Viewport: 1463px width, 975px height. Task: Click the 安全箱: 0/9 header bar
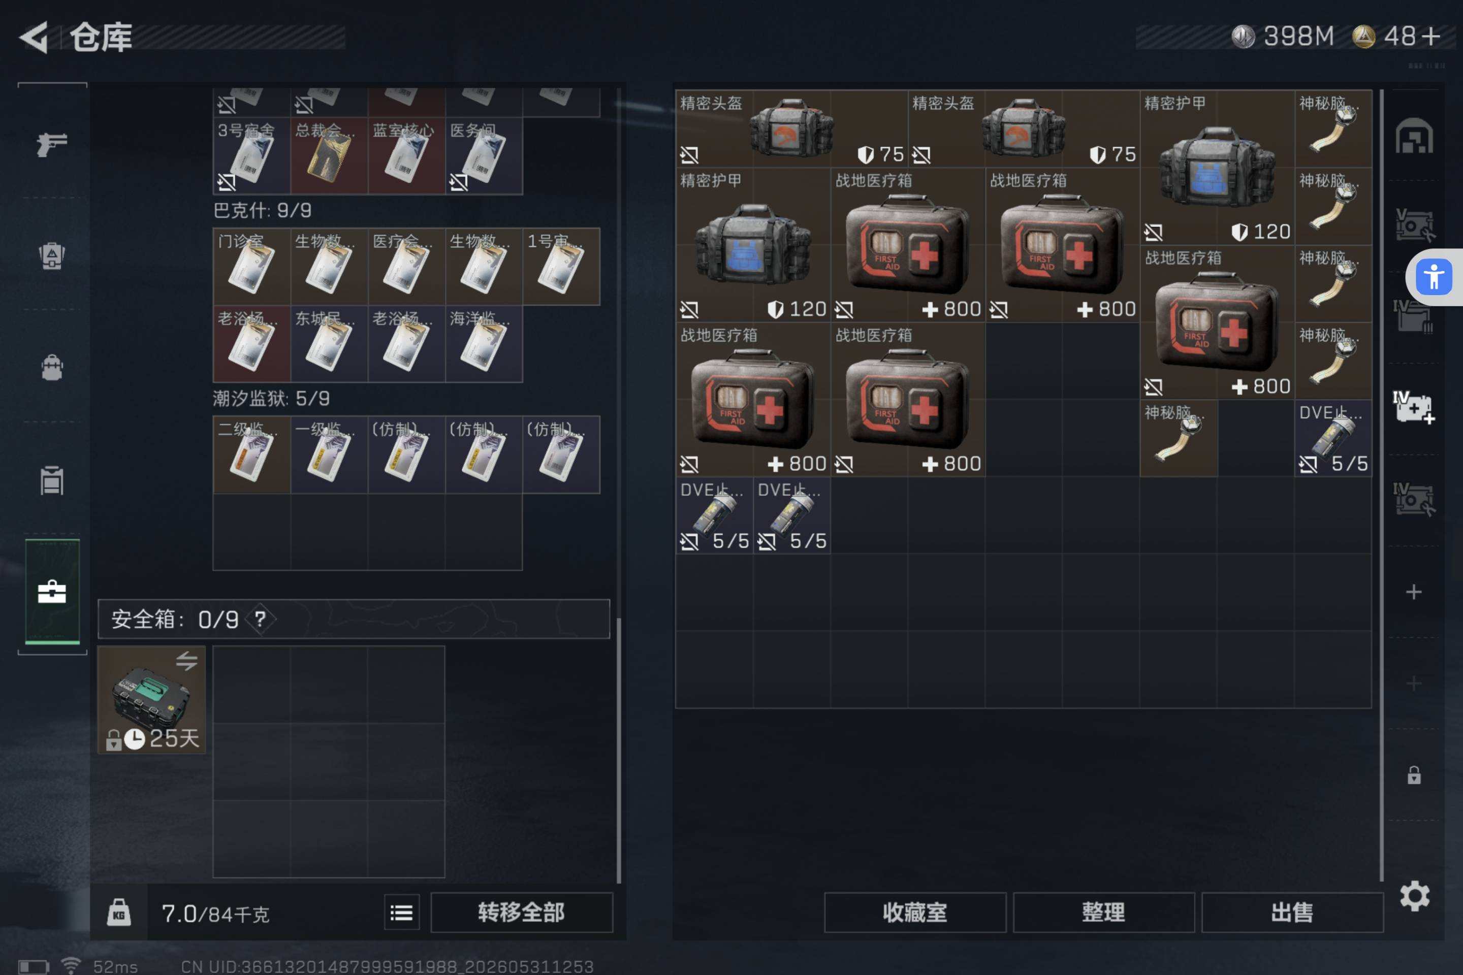354,619
